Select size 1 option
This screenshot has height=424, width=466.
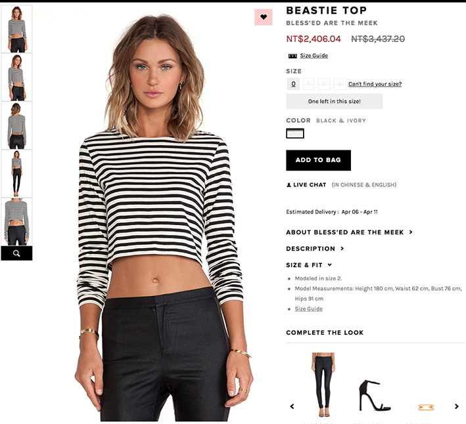point(308,84)
